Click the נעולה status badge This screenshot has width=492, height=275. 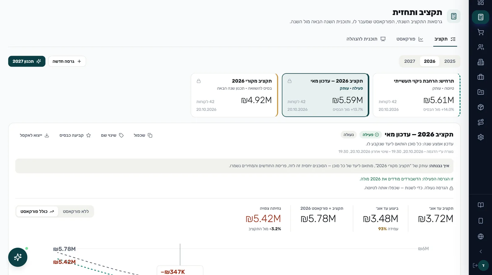348,135
